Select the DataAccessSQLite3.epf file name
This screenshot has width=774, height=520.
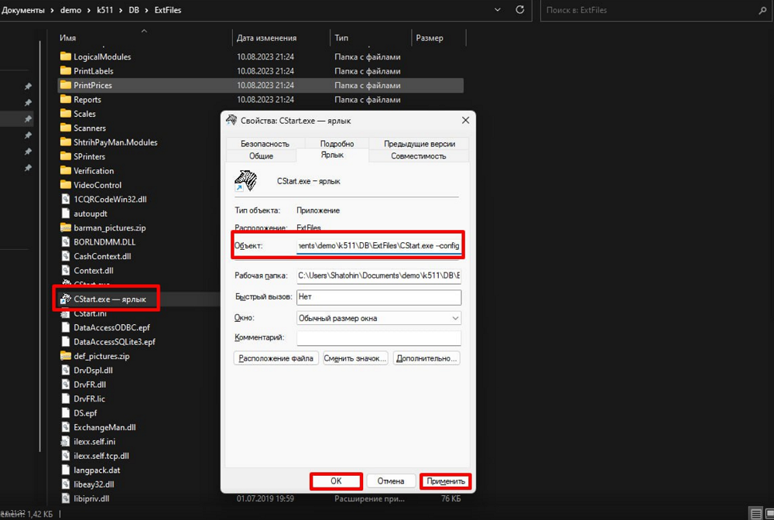pyautogui.click(x=115, y=342)
